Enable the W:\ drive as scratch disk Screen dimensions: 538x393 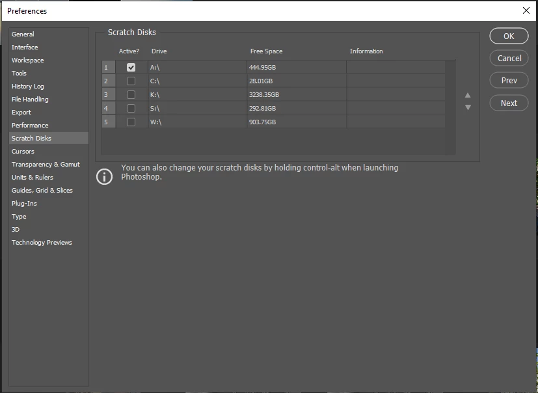(x=131, y=122)
